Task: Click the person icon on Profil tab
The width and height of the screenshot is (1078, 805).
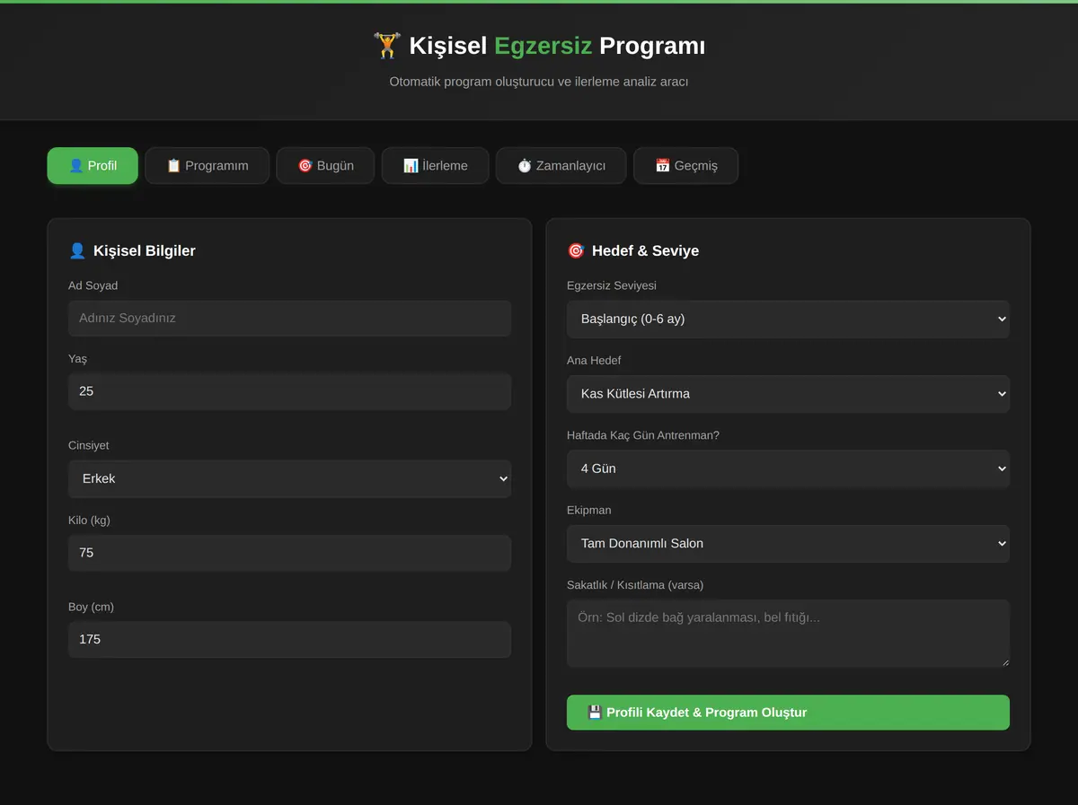Action: click(76, 166)
